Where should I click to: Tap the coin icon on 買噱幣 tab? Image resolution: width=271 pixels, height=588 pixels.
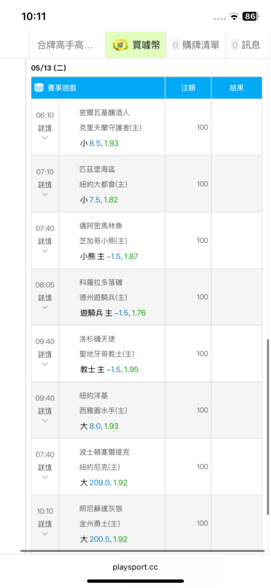(x=120, y=45)
